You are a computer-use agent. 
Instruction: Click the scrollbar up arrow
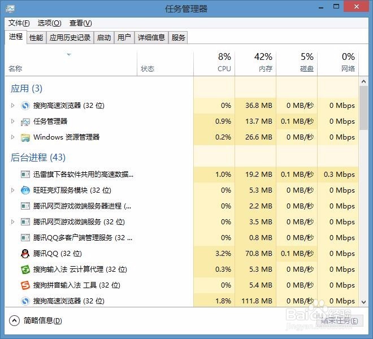pyautogui.click(x=363, y=81)
